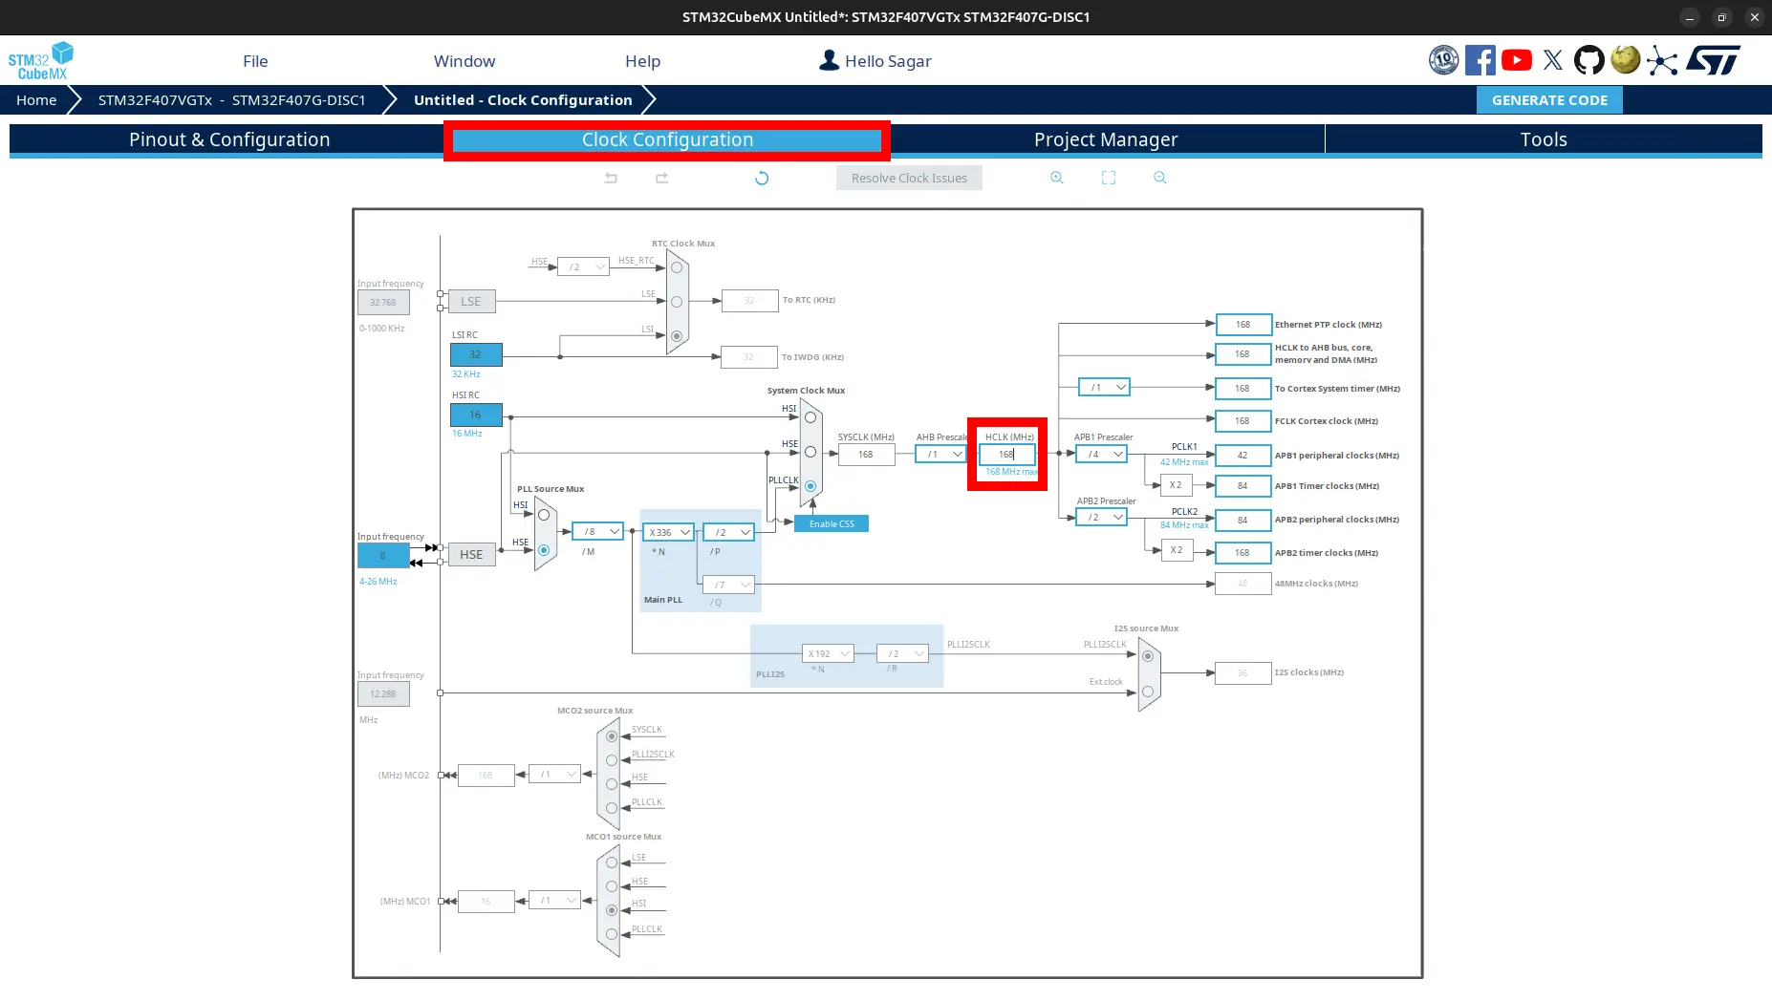Click the HSI RC 16 block
This screenshot has width=1772, height=1001.
pos(476,415)
